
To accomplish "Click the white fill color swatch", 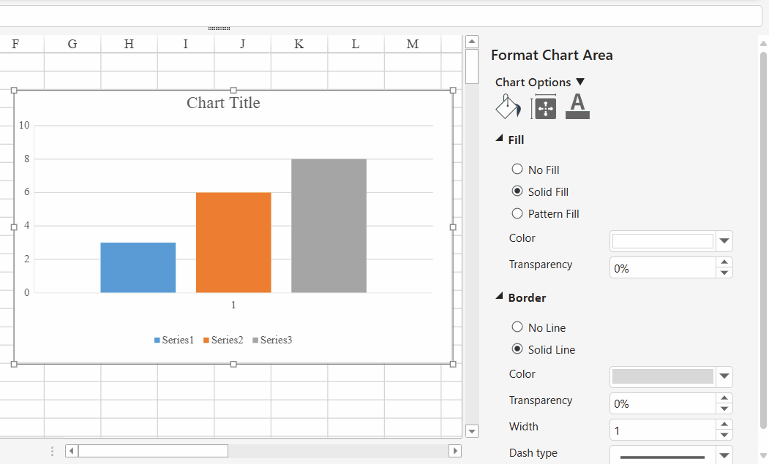I will (x=663, y=241).
